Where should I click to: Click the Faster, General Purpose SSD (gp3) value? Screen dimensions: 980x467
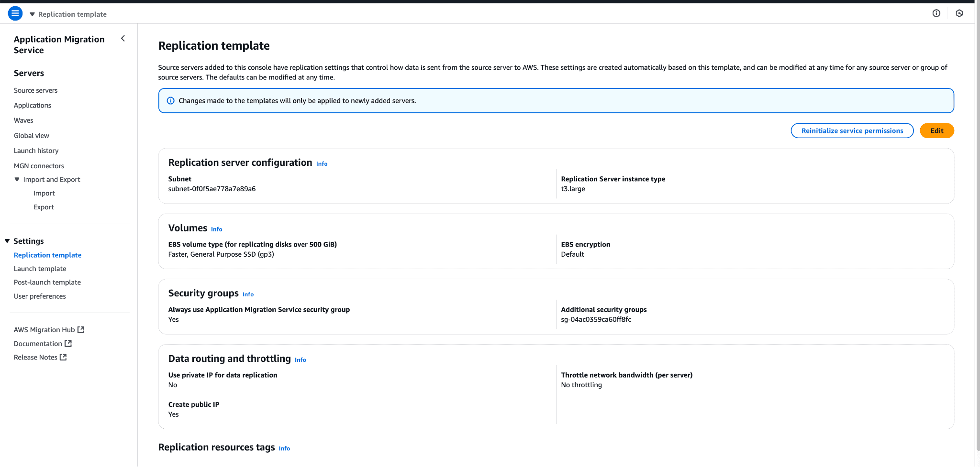tap(221, 254)
